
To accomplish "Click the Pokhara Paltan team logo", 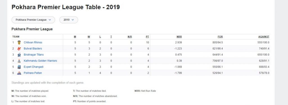I will point(19,73).
